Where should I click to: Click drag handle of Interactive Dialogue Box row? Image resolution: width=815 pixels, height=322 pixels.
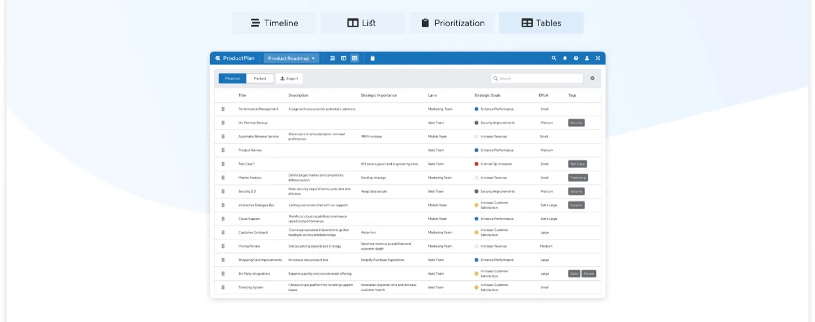(223, 205)
